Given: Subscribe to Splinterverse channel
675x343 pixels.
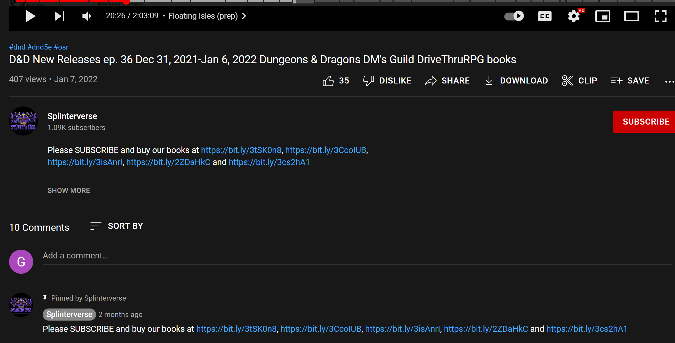Looking at the screenshot, I should point(644,122).
